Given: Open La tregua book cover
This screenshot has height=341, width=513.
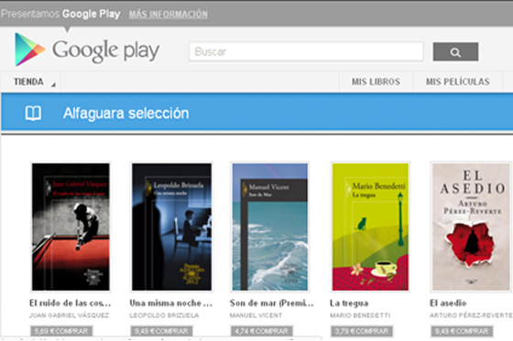Looking at the screenshot, I should coord(370,227).
